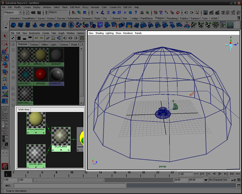Image resolution: width=242 pixels, height=194 pixels.
Task: Create a polygon cube from shelf
Action: coord(20,25)
